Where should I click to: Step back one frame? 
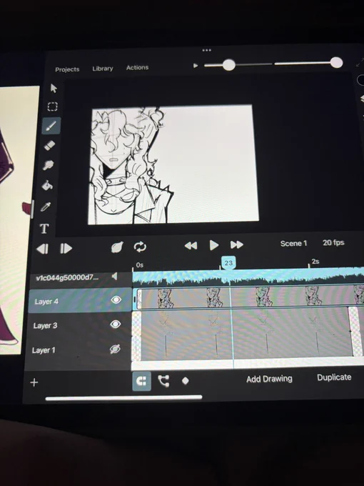[42, 249]
